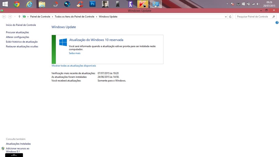The height and width of the screenshot is (157, 279).
Task: Expand the chevron after Painel de Controle
Action: pos(53,16)
